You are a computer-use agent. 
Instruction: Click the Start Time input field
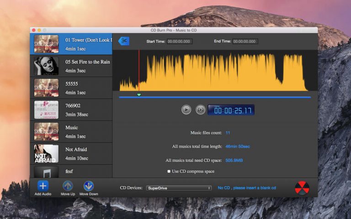click(x=180, y=42)
